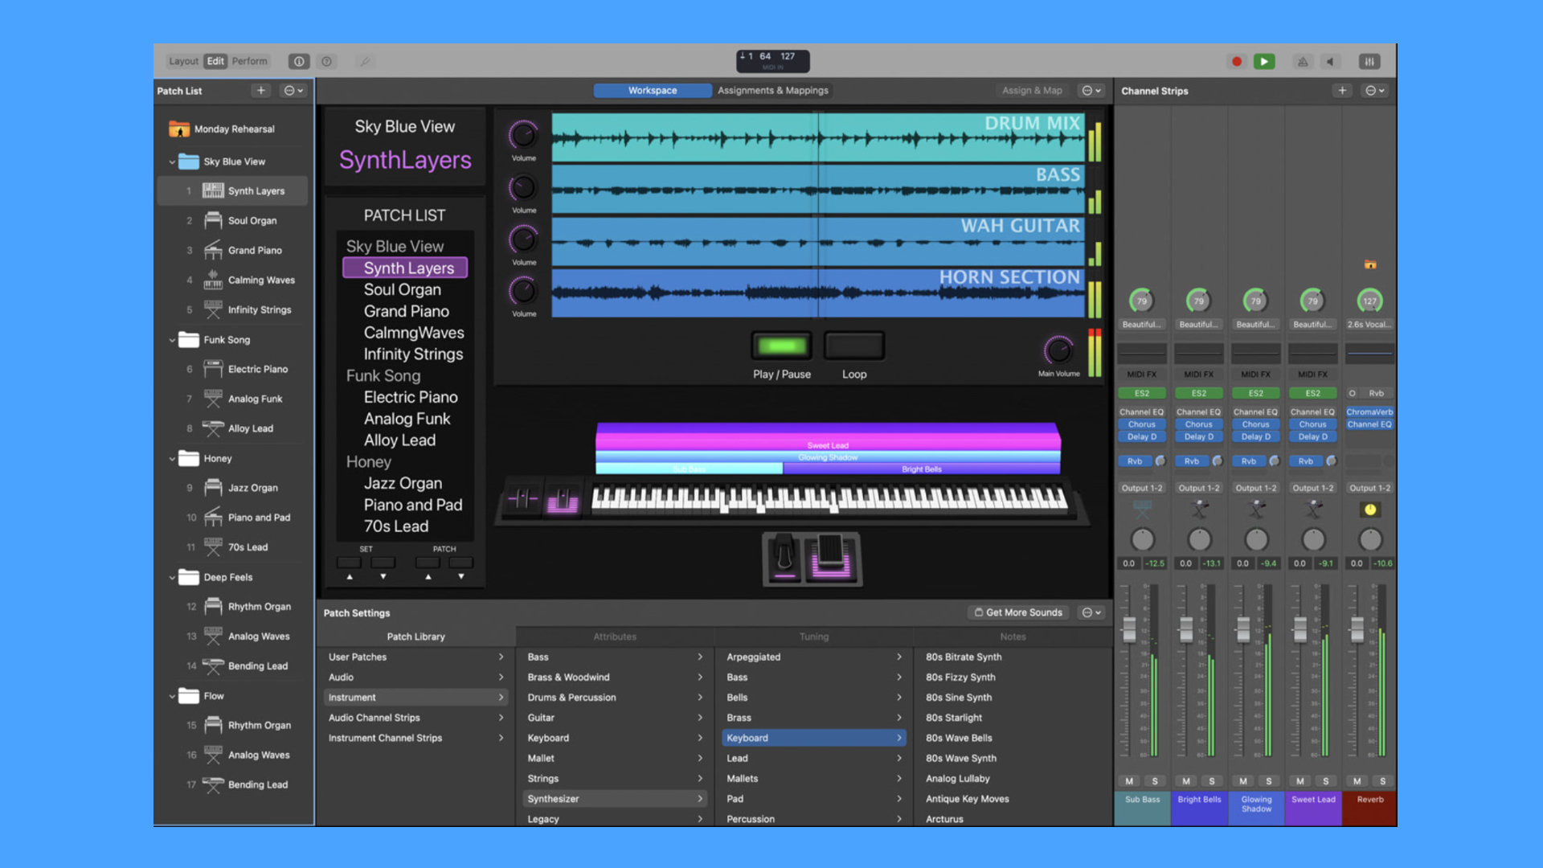Click the Main Volume knob
This screenshot has height=868, width=1543.
click(x=1058, y=350)
